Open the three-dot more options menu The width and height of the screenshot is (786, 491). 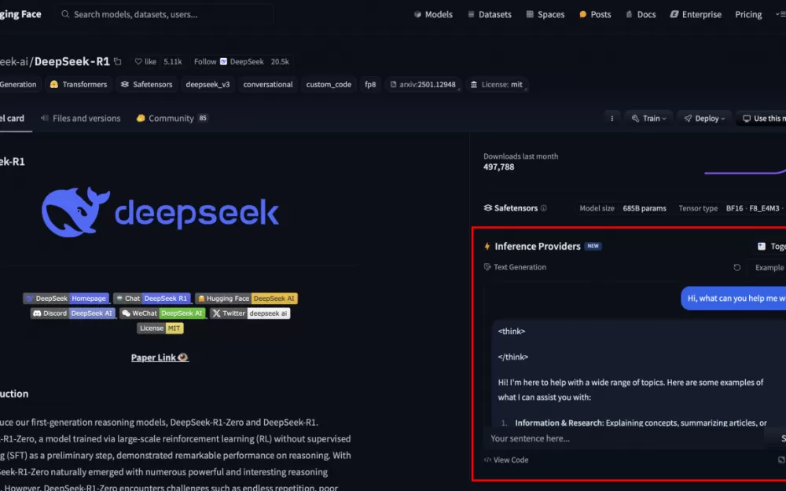click(612, 119)
